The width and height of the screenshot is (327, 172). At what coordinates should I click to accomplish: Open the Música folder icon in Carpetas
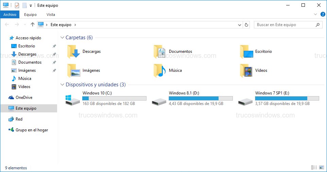pyautogui.click(x=160, y=70)
